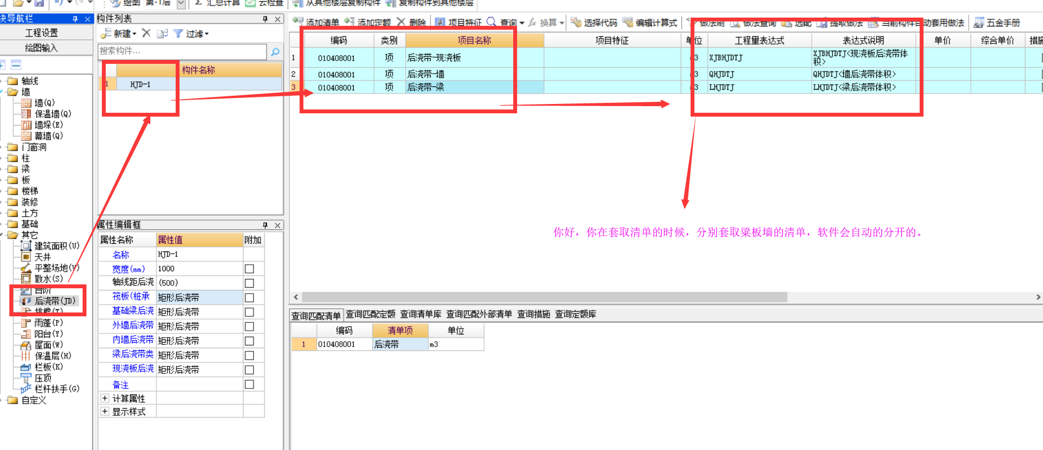This screenshot has width=1043, height=450.
Task: Select component HJD-1 in 构件列表
Action: 199,84
